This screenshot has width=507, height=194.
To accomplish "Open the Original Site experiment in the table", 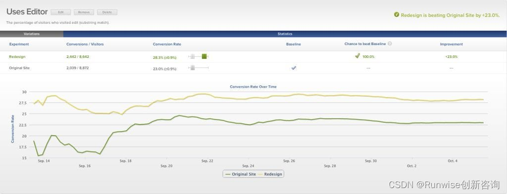I will (x=19, y=68).
